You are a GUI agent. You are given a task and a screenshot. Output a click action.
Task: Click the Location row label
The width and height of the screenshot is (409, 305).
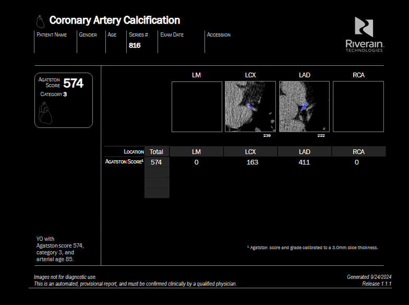point(134,151)
